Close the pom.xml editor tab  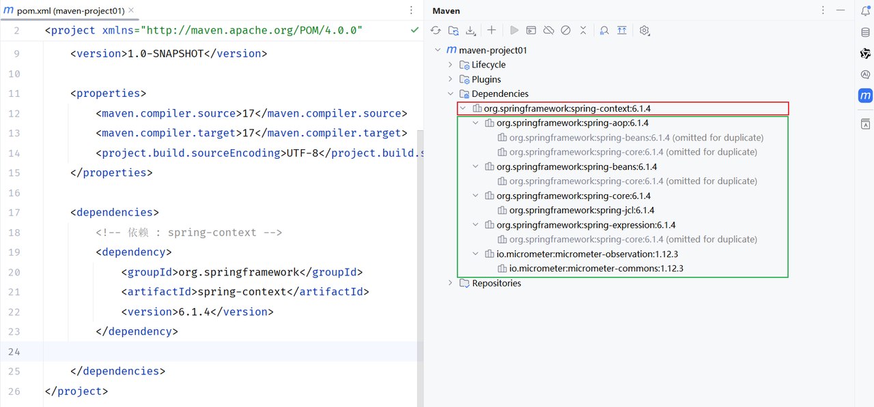[x=131, y=11]
